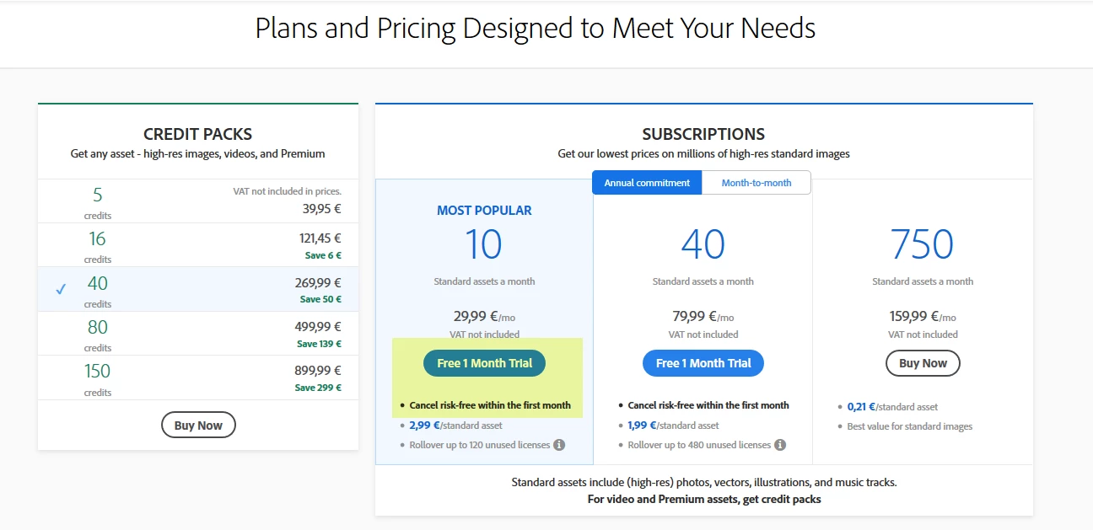Image resolution: width=1093 pixels, height=530 pixels.
Task: Select the Most Popular 10 assets plan
Action: (484, 244)
